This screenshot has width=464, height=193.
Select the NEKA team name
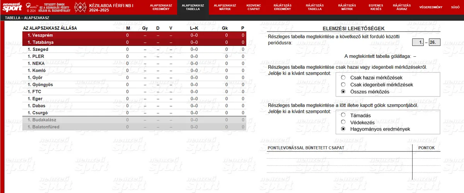tap(39, 64)
